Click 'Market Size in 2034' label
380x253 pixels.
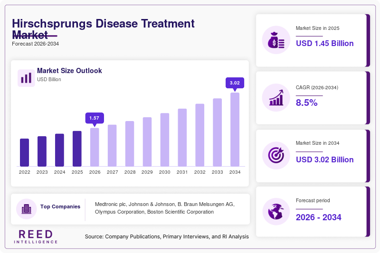tap(317, 143)
